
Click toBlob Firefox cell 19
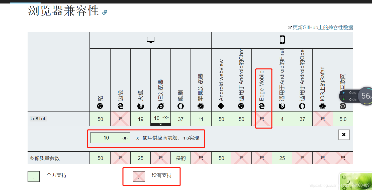click(x=141, y=119)
